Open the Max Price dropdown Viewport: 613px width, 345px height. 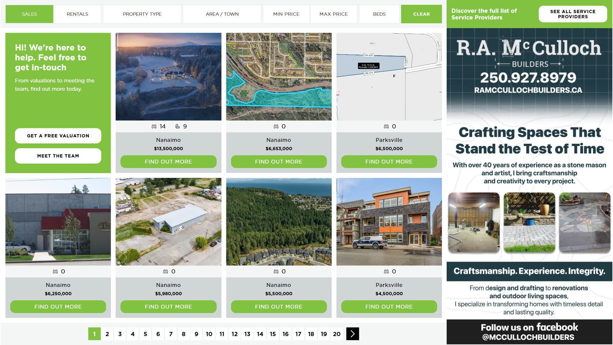point(334,14)
